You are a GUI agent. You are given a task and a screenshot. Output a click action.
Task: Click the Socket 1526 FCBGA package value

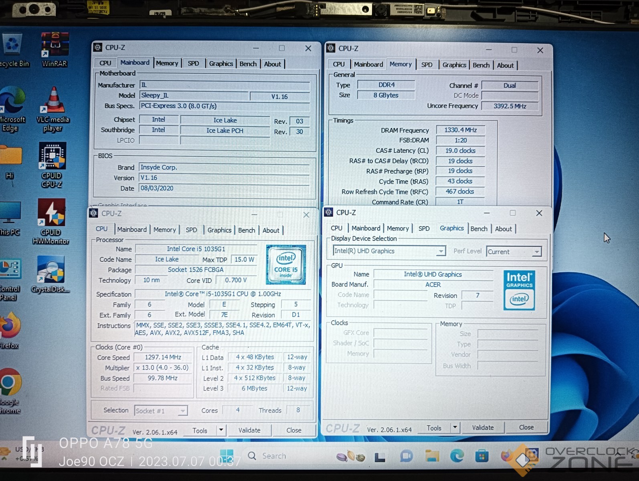tap(196, 269)
